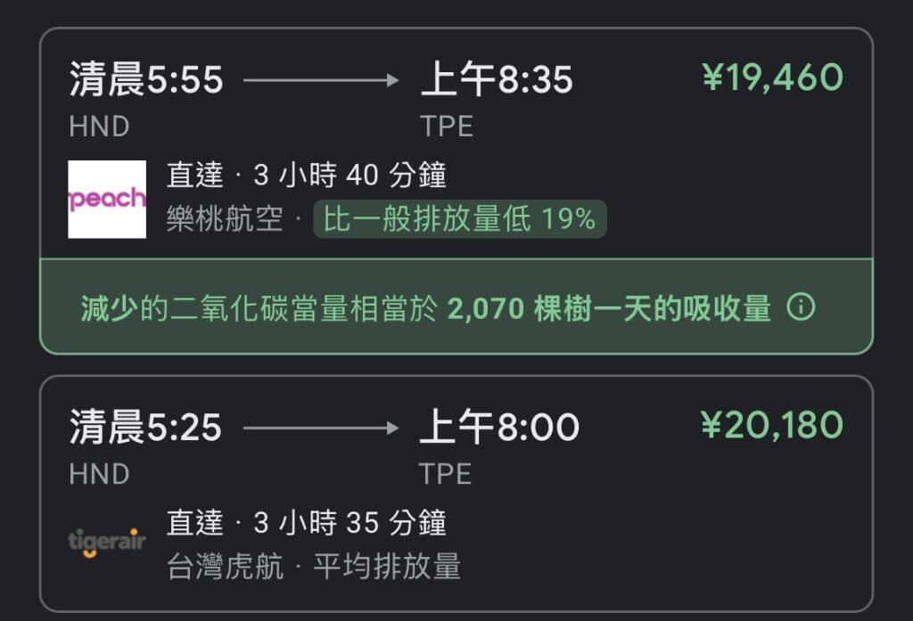This screenshot has width=913, height=621.
Task: Select the 上午8:00 arrival time
Action: [x=499, y=427]
